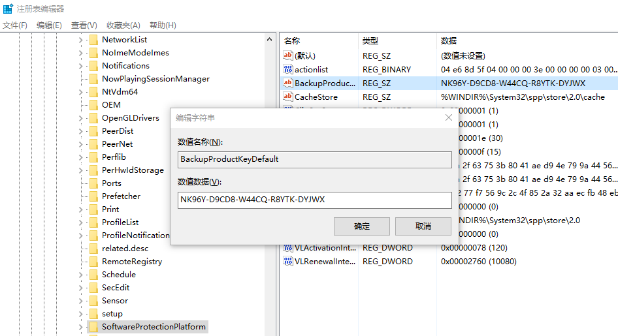The image size is (618, 336).
Task: Click the Print folder icon
Action: (93, 209)
